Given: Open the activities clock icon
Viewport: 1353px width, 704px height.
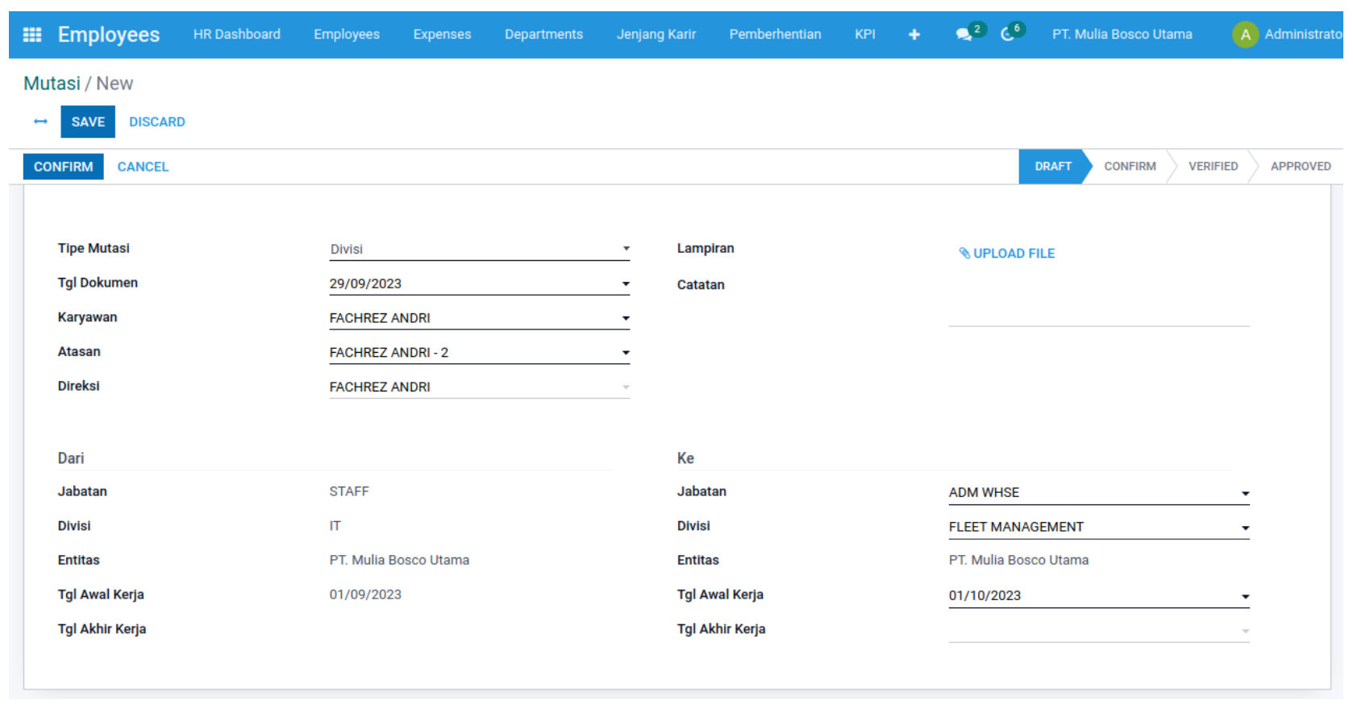Looking at the screenshot, I should click(x=1007, y=35).
